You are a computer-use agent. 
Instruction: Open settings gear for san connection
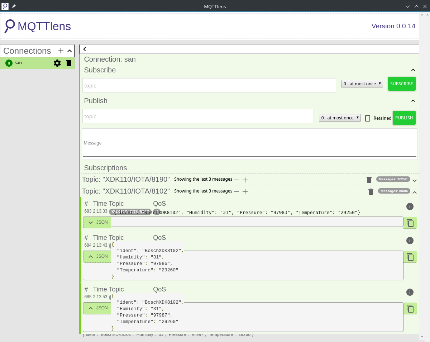click(57, 63)
